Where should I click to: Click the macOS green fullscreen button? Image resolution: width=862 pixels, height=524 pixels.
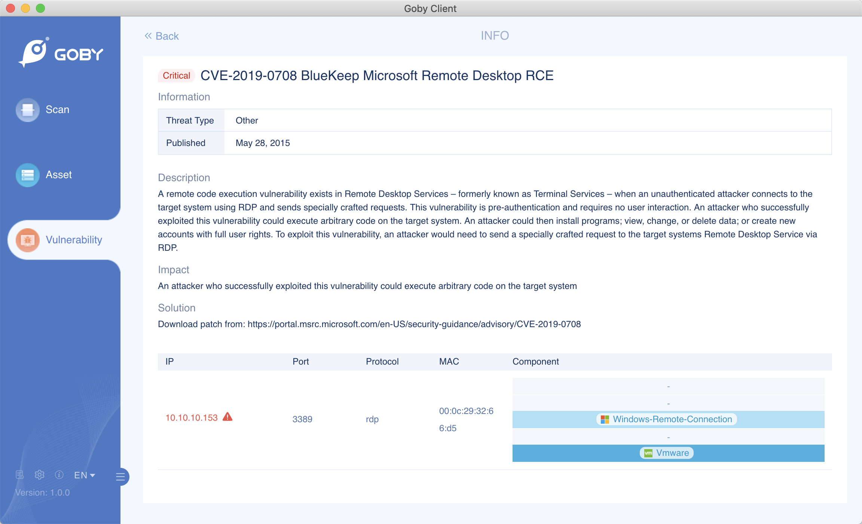click(x=40, y=8)
